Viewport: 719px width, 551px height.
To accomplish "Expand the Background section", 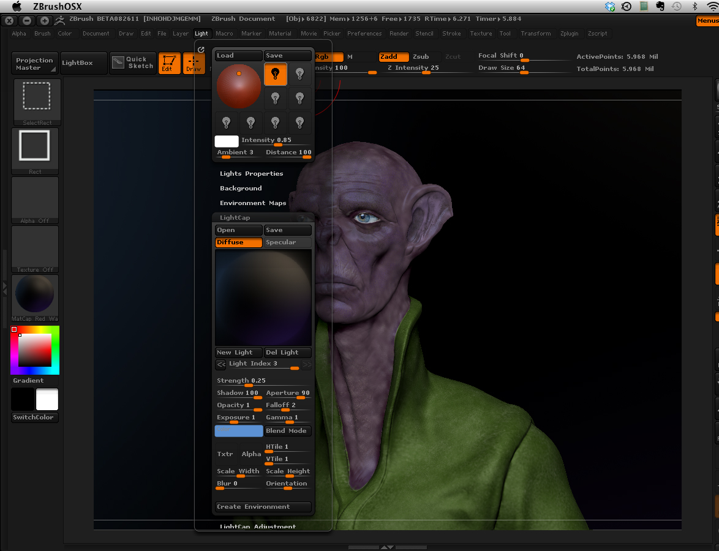I will (241, 188).
